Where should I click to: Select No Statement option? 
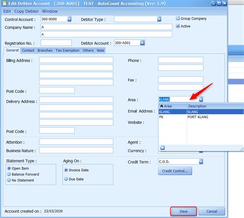pos(9,180)
